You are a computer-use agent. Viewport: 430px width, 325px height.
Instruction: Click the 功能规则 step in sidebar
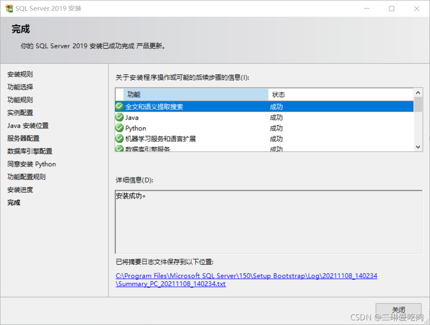click(x=20, y=100)
